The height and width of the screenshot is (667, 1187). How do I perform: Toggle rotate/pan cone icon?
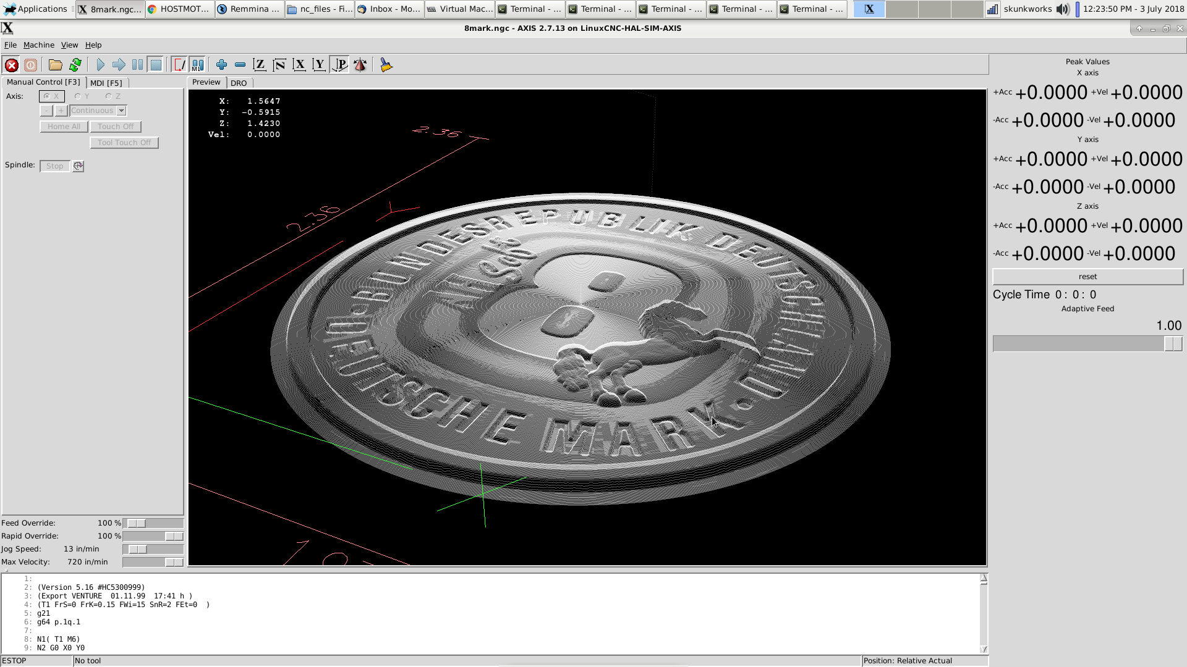pos(360,65)
